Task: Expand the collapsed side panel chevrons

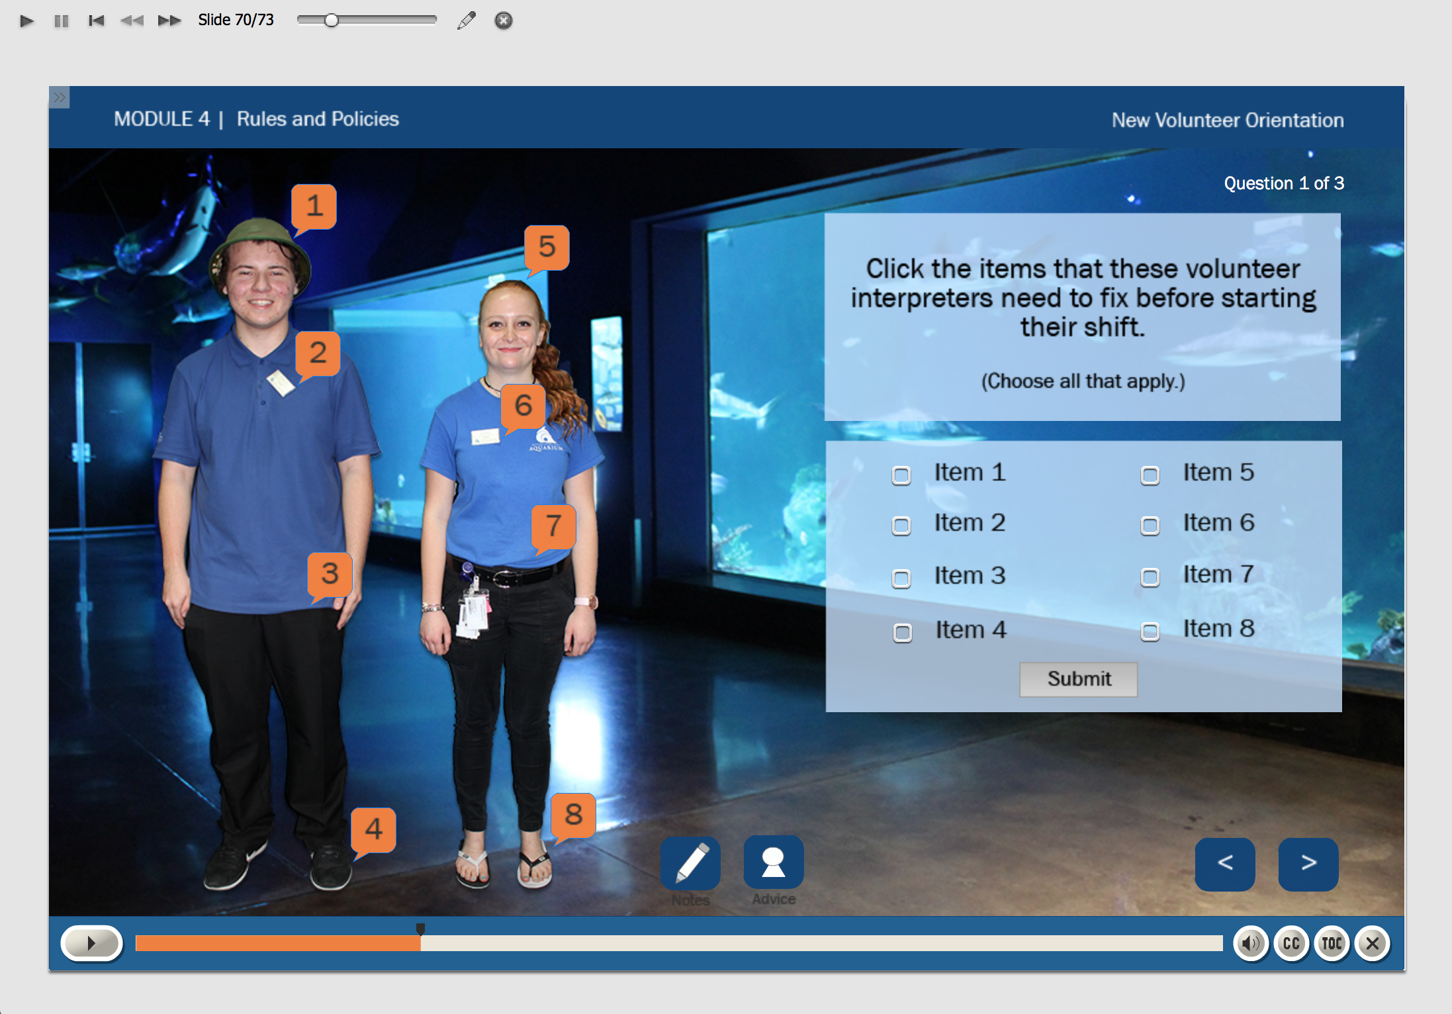Action: click(60, 97)
